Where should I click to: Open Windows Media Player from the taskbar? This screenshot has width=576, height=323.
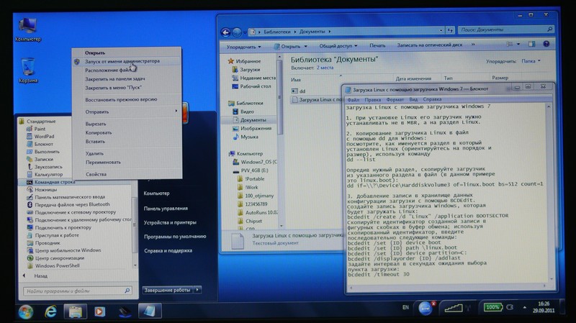pos(99,311)
